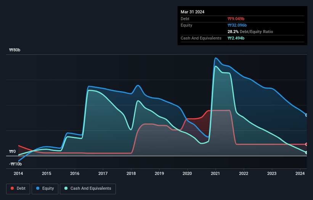Click the Debt row label in tooltip
This screenshot has height=200, width=313.
pos(185,19)
